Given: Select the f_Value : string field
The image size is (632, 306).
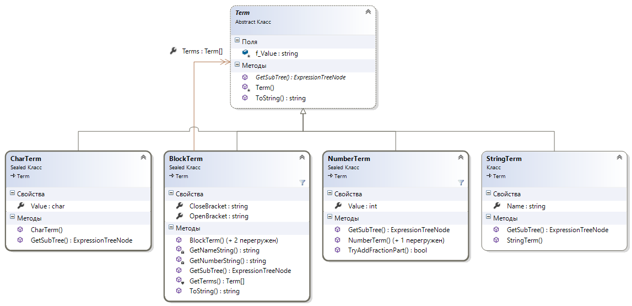Looking at the screenshot, I should (277, 53).
